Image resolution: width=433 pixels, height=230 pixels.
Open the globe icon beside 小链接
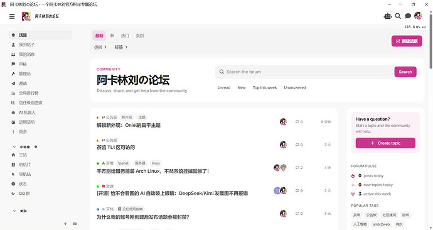[36, 147]
